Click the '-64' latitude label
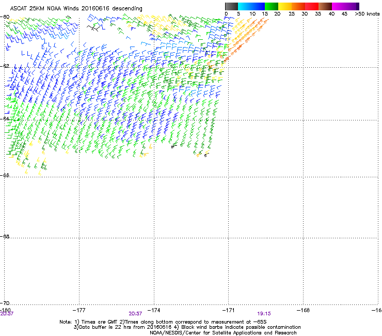This screenshot has height=336, width=382. (x=5, y=118)
